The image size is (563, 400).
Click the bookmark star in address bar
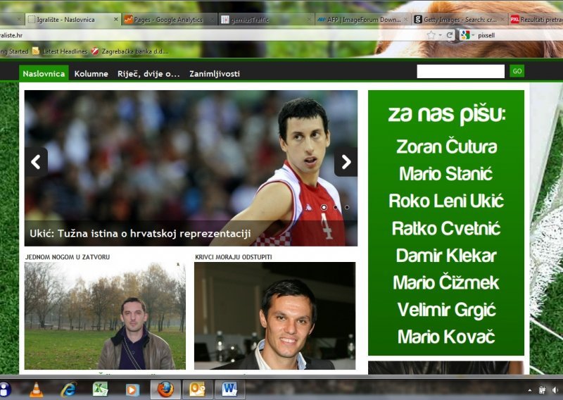point(431,35)
